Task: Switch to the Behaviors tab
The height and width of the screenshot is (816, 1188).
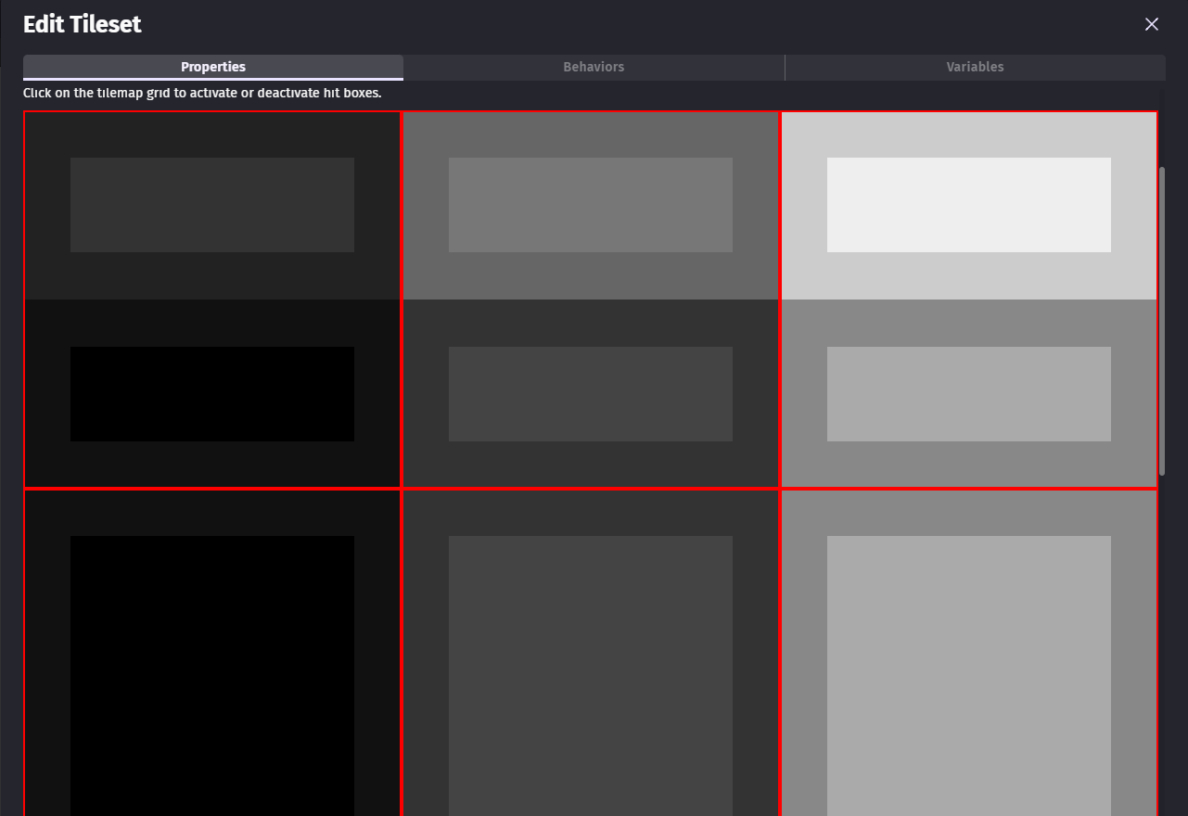Action: 594,67
